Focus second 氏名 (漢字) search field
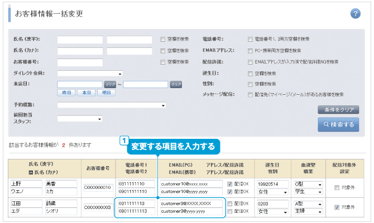Screen dimensions: 374x223 (x=130, y=40)
